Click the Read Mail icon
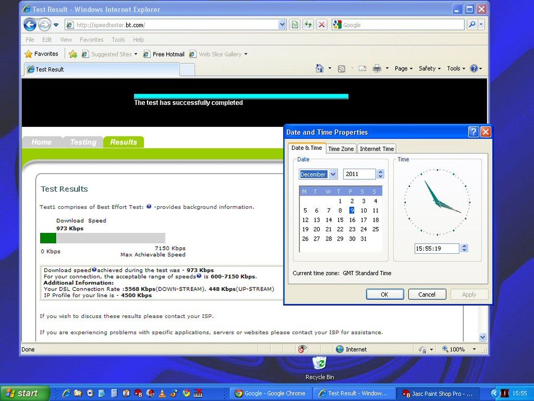The height and width of the screenshot is (401, 534). coord(362,68)
